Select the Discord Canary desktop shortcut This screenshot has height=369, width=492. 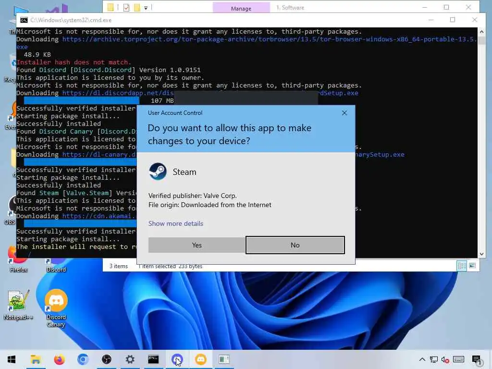pos(56,308)
